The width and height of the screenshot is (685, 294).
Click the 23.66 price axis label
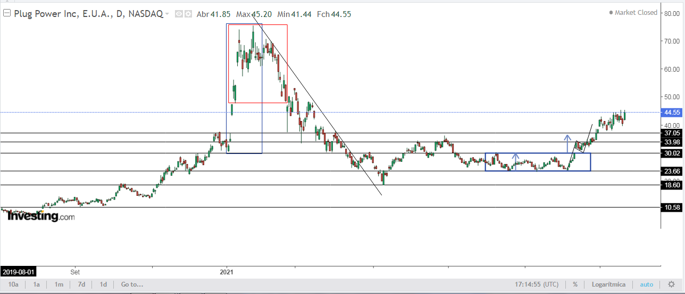[671, 171]
